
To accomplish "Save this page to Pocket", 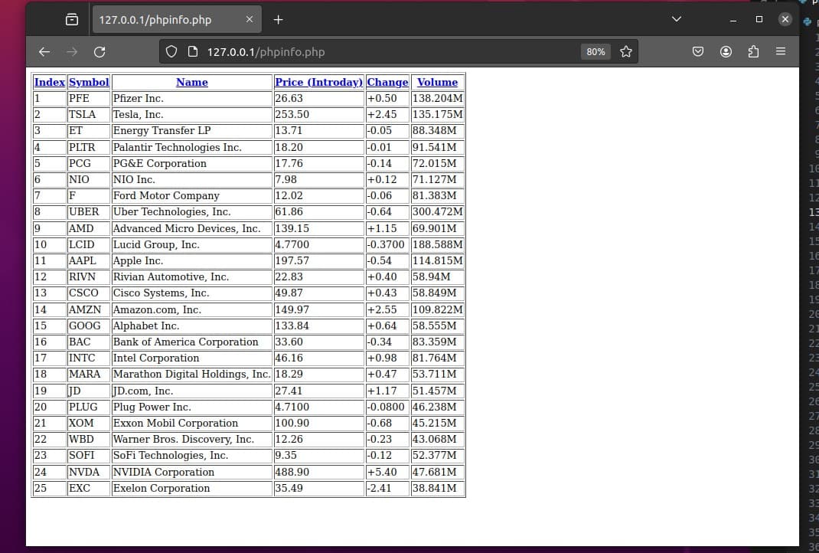I will pos(697,51).
